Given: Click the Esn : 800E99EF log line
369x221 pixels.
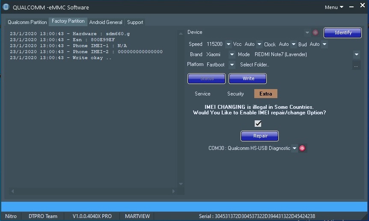Looking at the screenshot, I should (62, 39).
